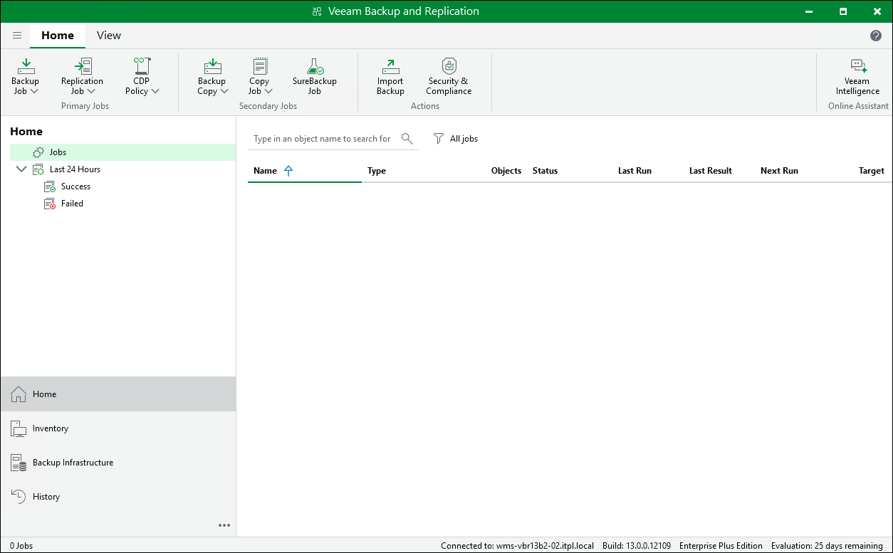Click 'Enterprise Plus Edition' in status bar

[x=721, y=546]
